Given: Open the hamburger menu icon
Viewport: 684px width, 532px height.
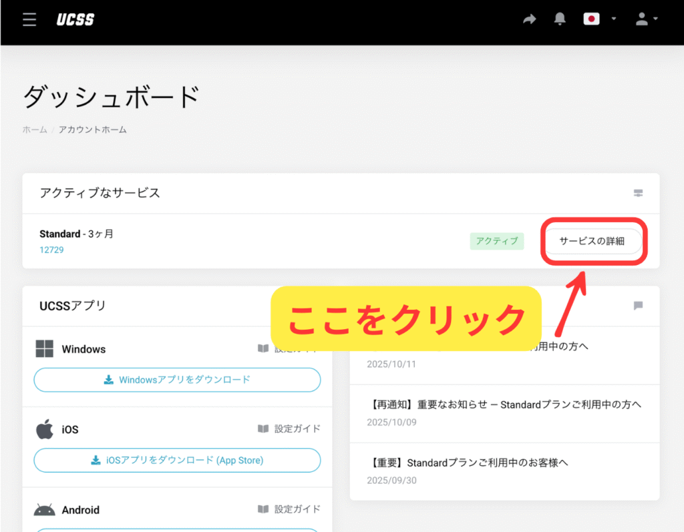Looking at the screenshot, I should pyautogui.click(x=29, y=19).
